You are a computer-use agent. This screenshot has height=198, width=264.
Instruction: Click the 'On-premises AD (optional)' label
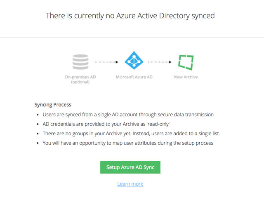click(80, 79)
